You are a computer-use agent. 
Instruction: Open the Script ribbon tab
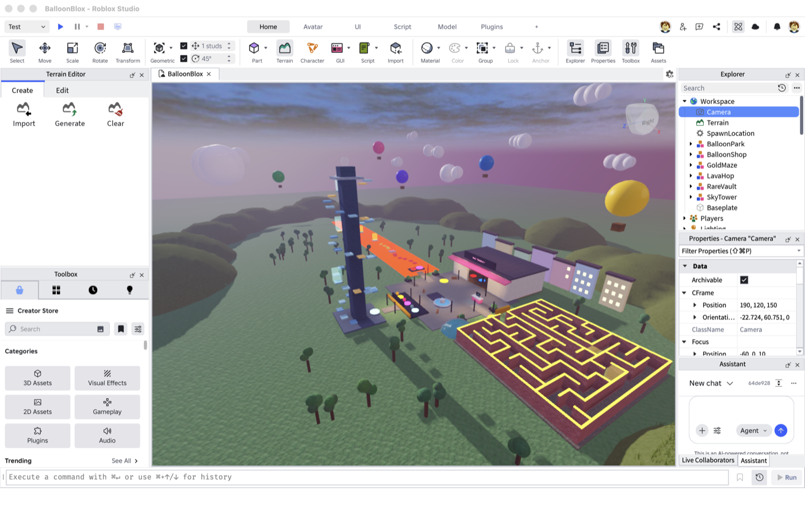pos(402,26)
